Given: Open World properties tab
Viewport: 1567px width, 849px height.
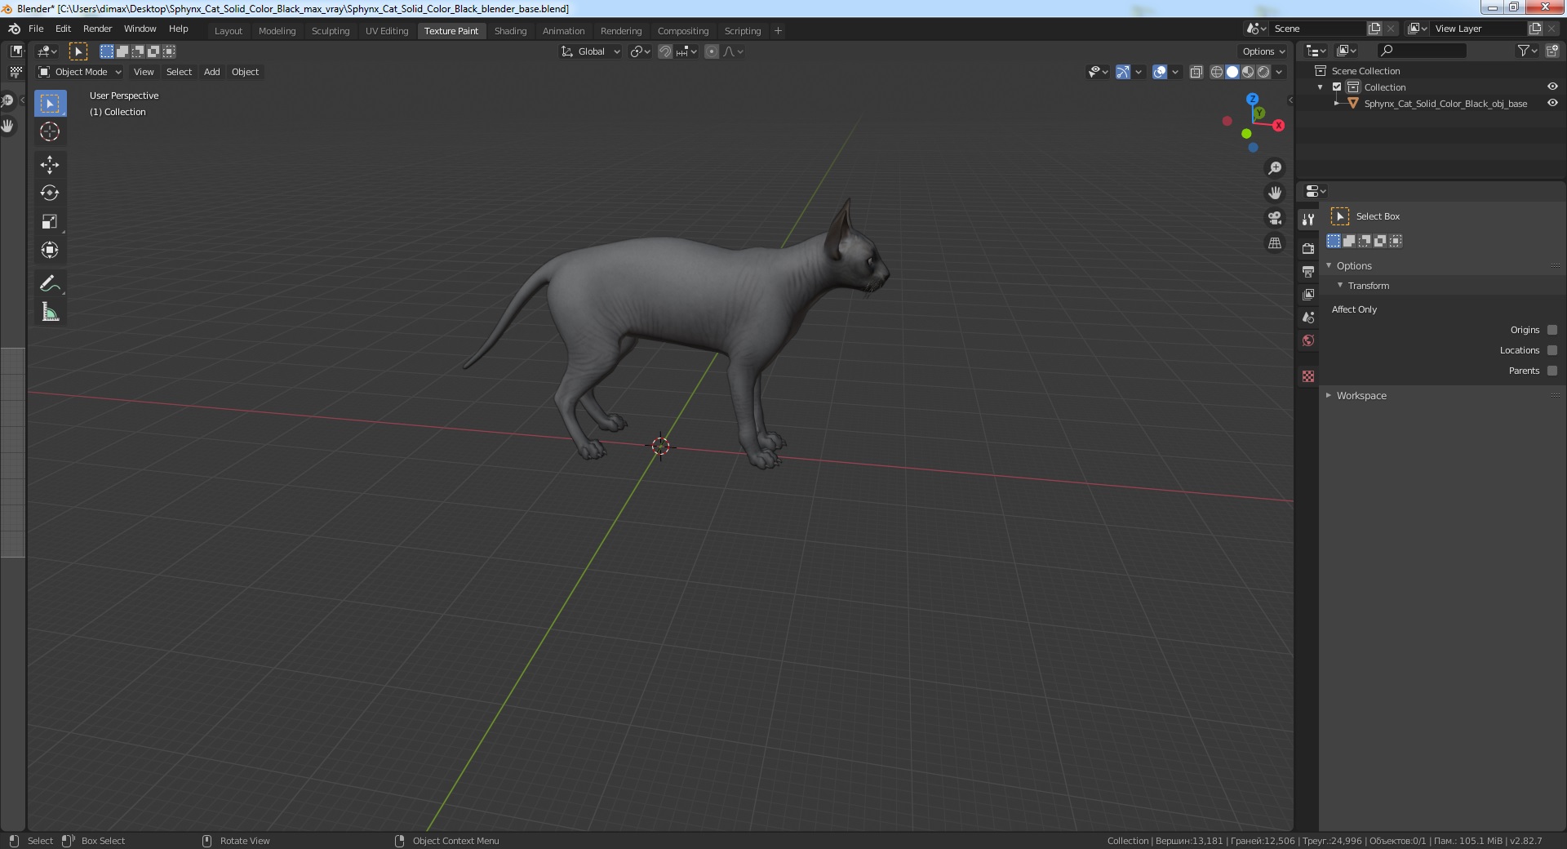Looking at the screenshot, I should pyautogui.click(x=1308, y=340).
